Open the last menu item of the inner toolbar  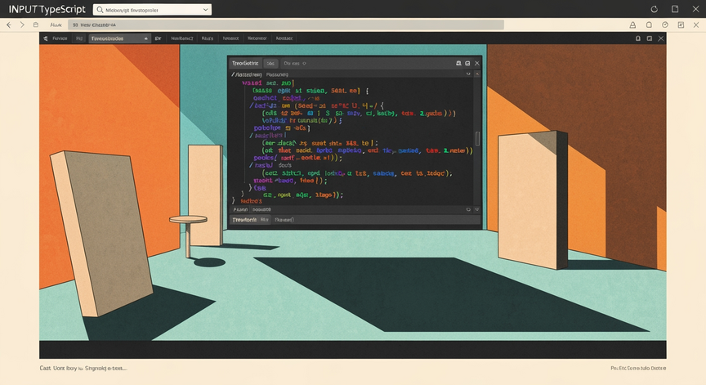(284, 38)
